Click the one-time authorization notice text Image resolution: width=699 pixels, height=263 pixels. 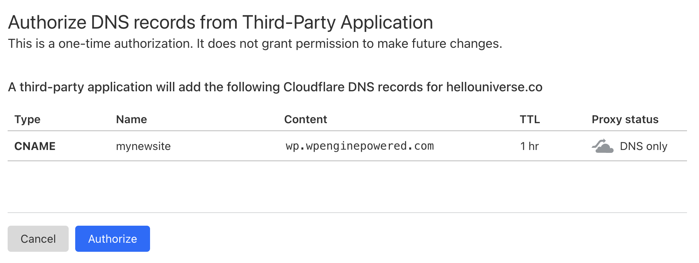pos(254,43)
